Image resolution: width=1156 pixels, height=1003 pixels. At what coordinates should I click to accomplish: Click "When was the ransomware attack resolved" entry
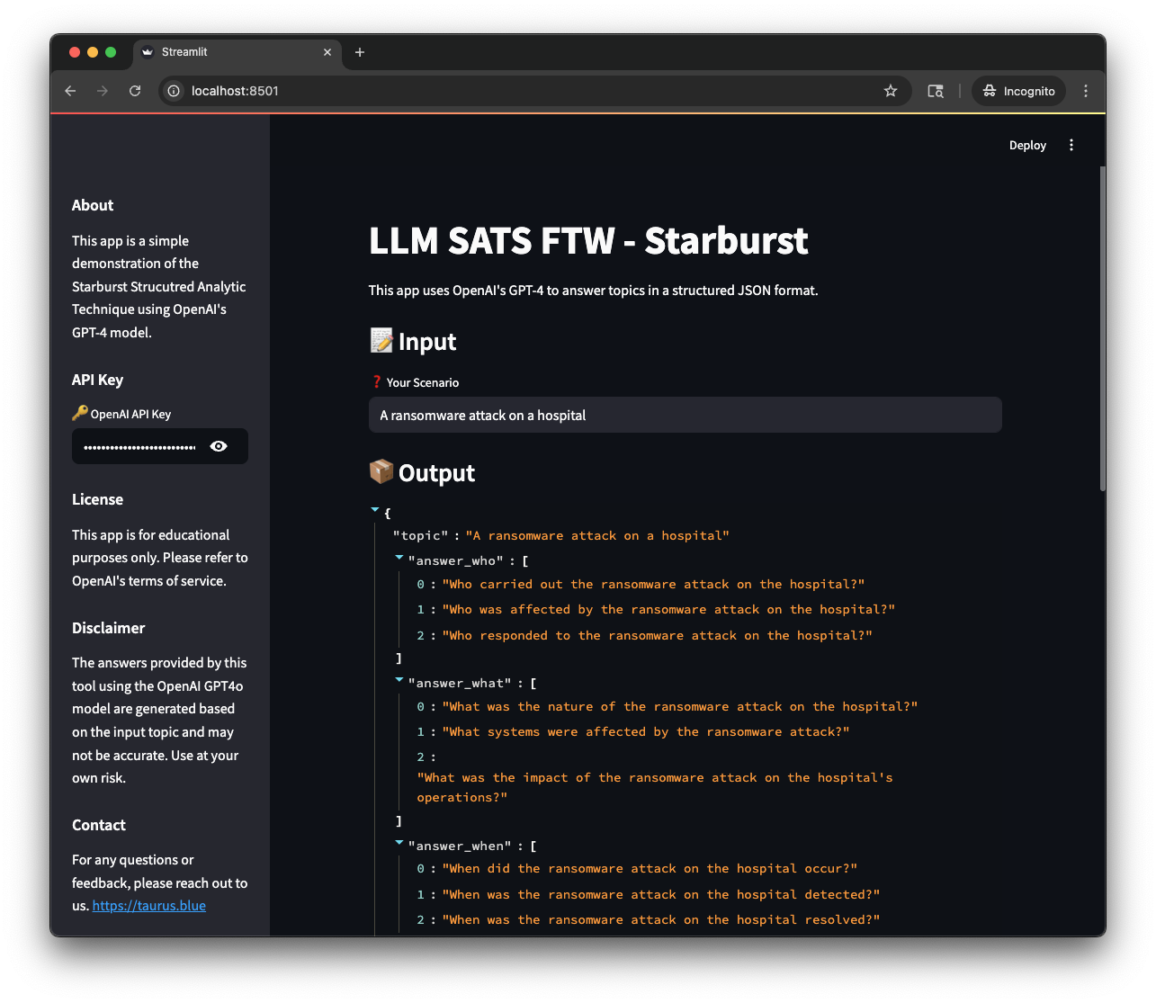click(x=661, y=919)
